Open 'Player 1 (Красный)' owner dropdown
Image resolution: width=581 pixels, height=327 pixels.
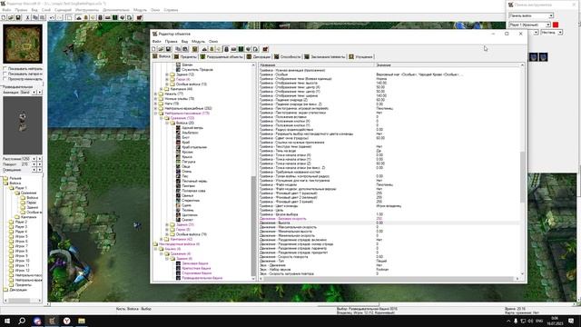548,25
